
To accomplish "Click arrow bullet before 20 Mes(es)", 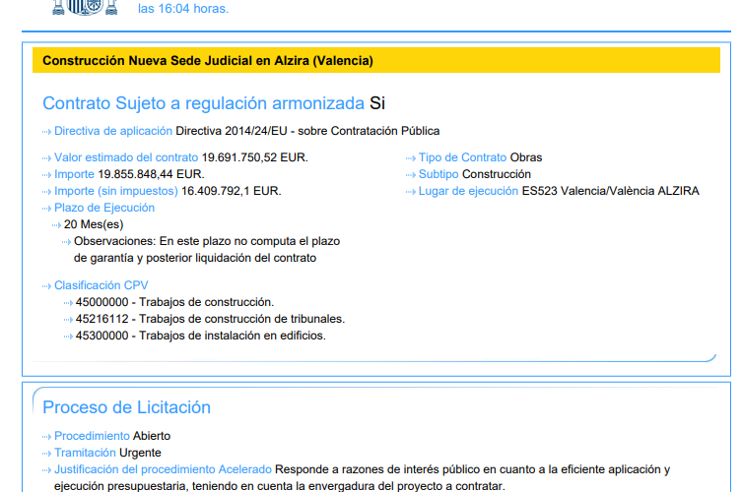I will [x=57, y=225].
